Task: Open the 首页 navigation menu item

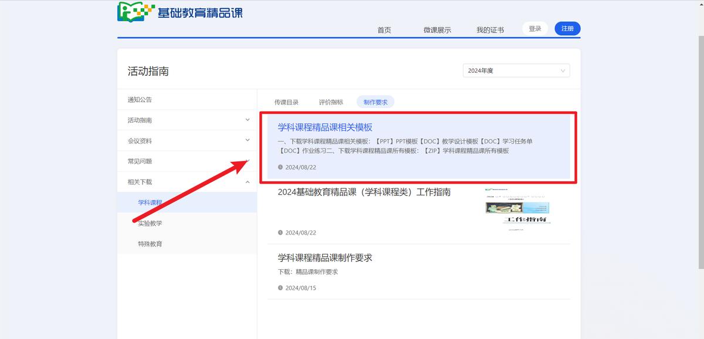Action: coord(384,30)
